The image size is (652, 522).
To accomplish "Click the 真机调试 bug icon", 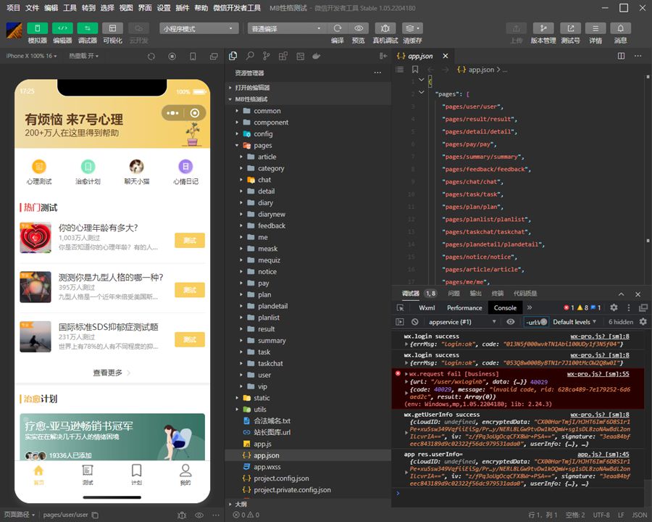I will 385,28.
